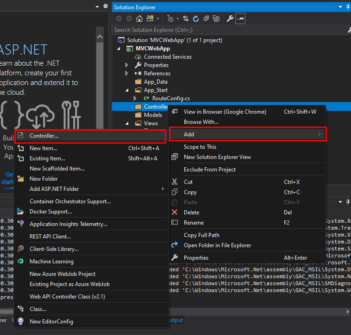Select New Azure WebJob Project
351x335 pixels.
(91, 274)
